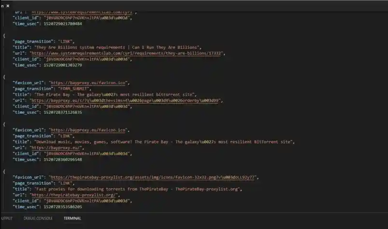Open the https://bayproxy.eu/ url link
Image resolution: width=388 pixels, height=229 pixels.
(x=55, y=148)
